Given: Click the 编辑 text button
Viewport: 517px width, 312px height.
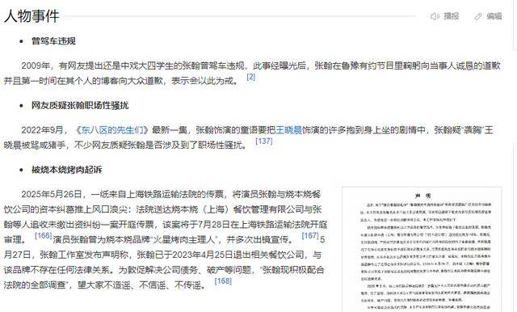Looking at the screenshot, I should (494, 16).
